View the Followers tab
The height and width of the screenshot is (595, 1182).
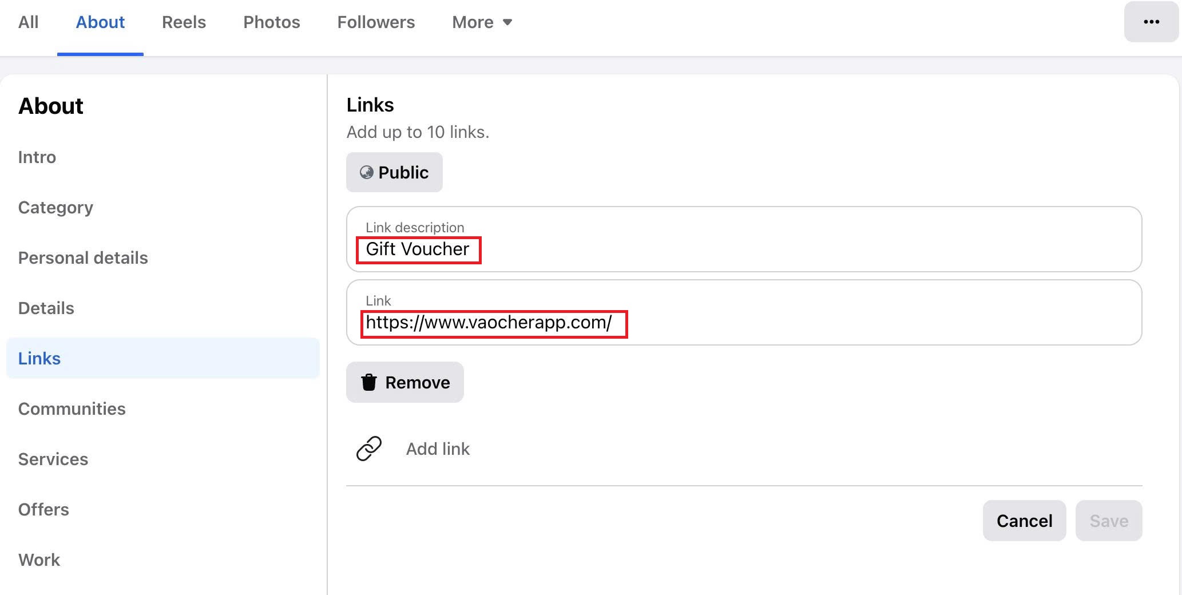[376, 22]
